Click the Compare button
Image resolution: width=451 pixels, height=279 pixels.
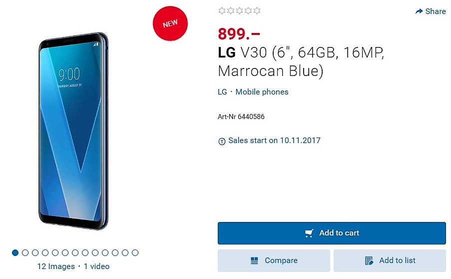click(274, 260)
